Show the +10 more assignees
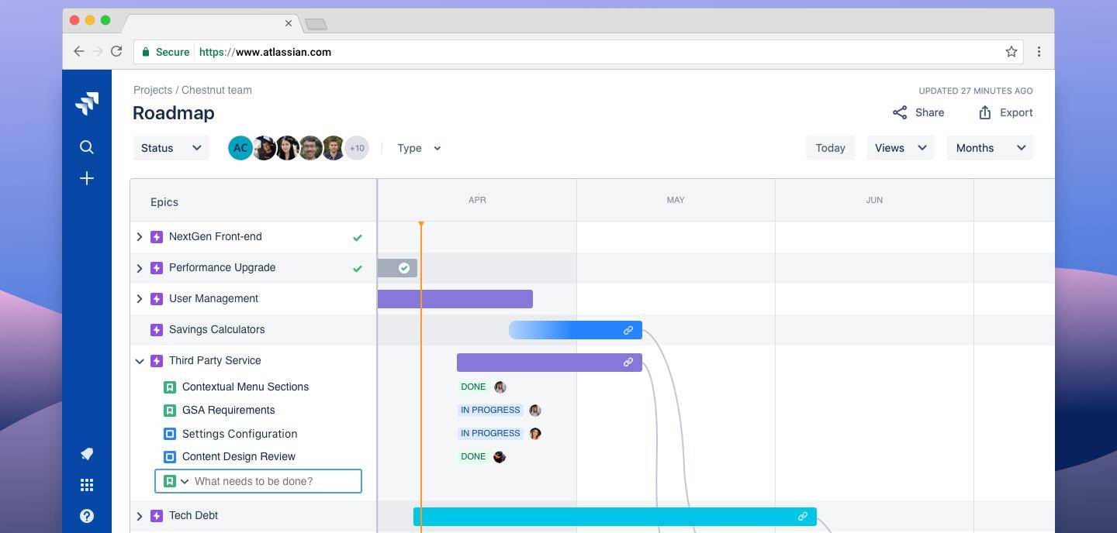 (x=357, y=148)
